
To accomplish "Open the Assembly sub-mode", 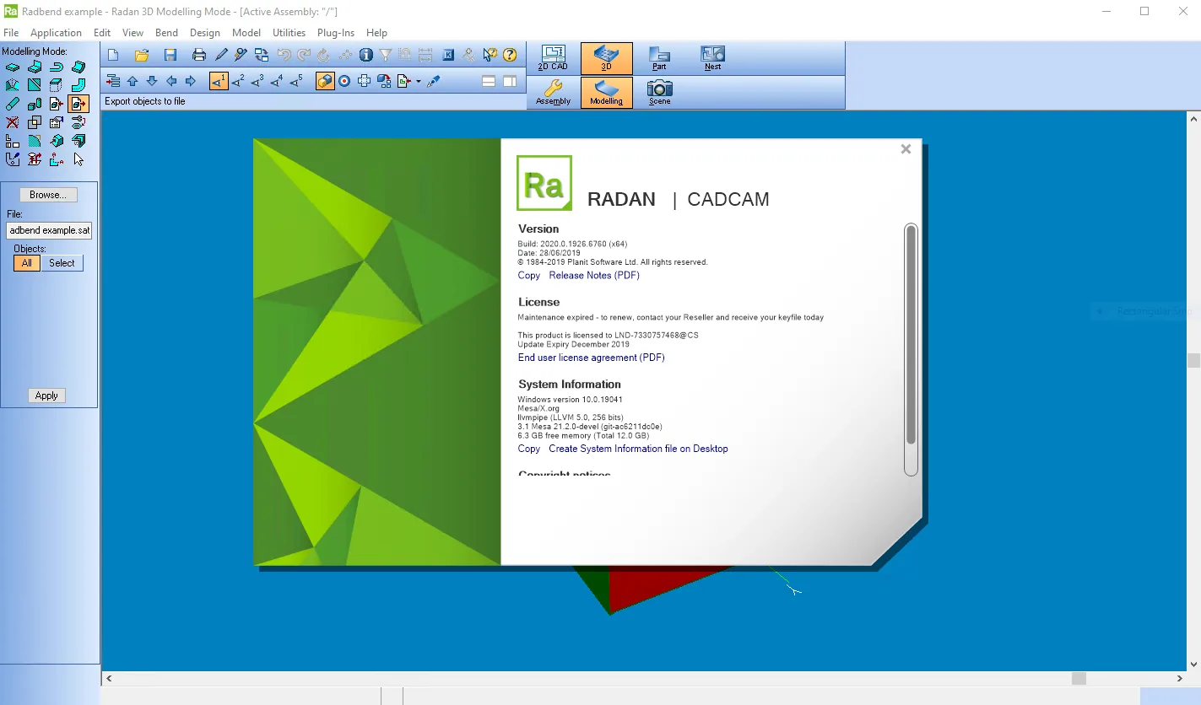I will point(554,92).
